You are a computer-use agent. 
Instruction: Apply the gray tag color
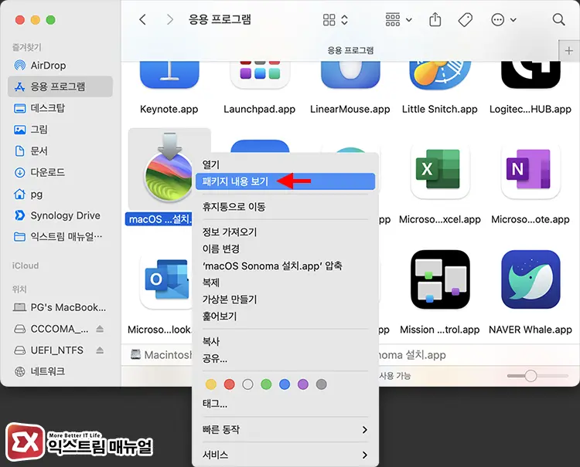click(322, 384)
